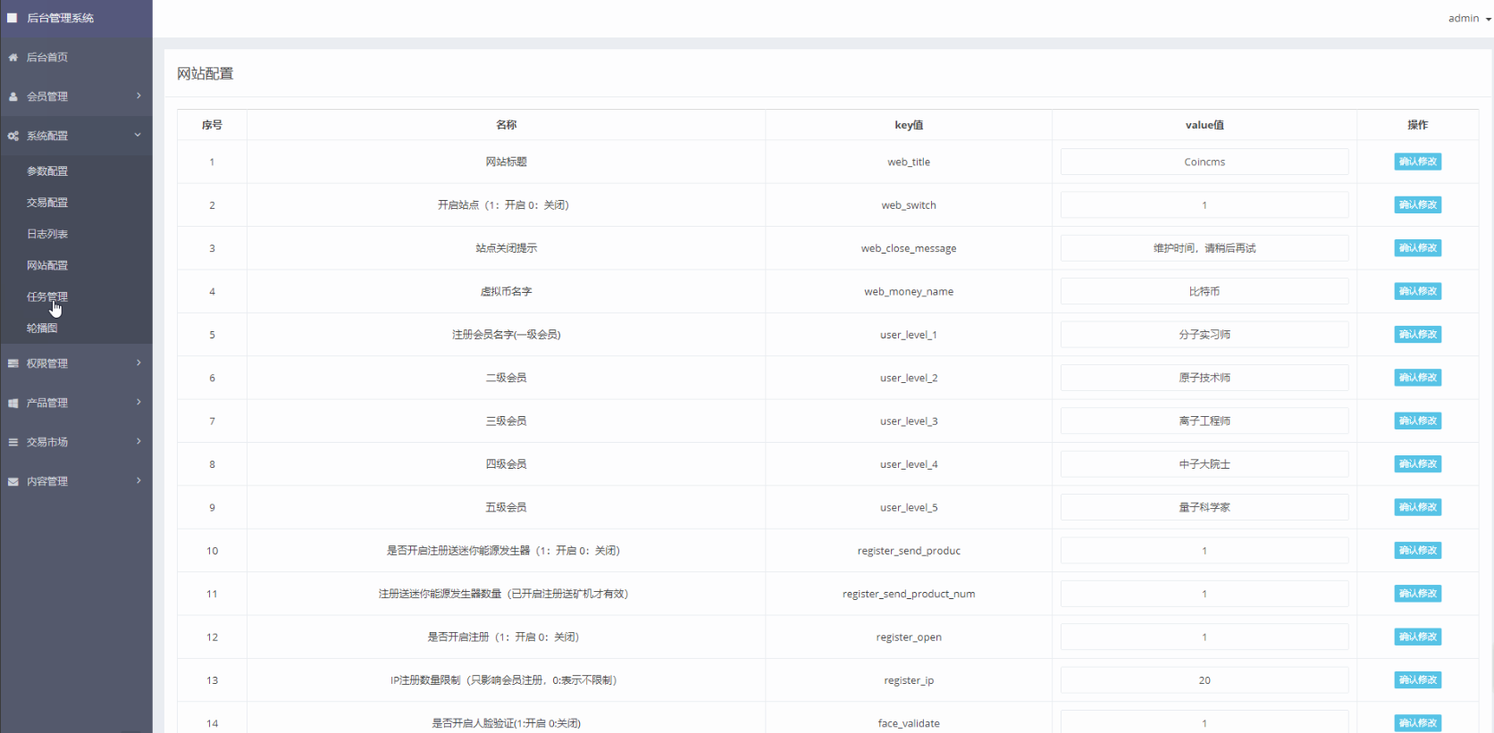The width and height of the screenshot is (1494, 733).
Task: Confirm modification for web_switch row
Action: [1418, 204]
